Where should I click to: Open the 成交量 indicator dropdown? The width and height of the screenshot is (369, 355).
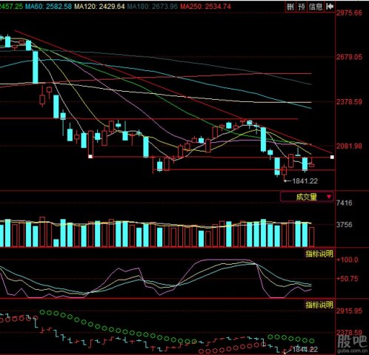click(307, 197)
